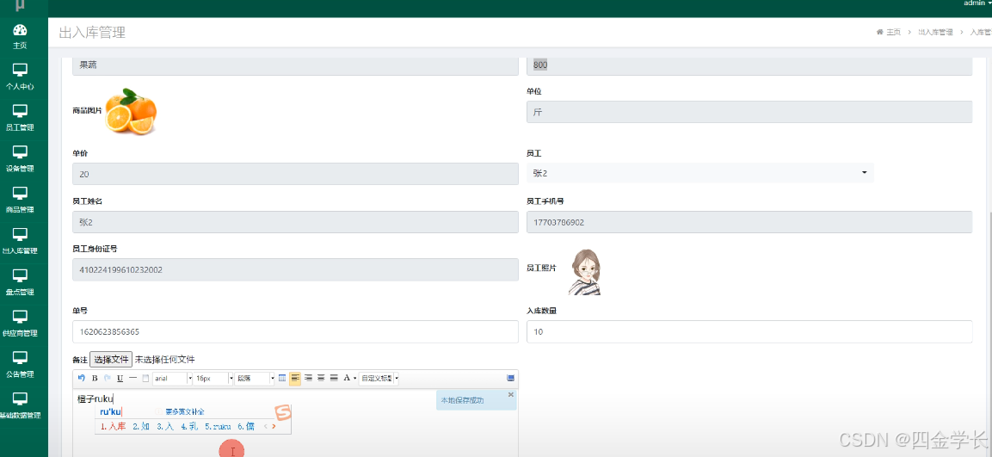Click the 出入库管理 breadcrumb link
Viewport: 992px width, 457px height.
click(x=935, y=33)
